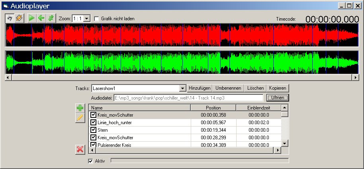
Task: Uncheck the Stern row checkbox
Action: tap(93, 130)
